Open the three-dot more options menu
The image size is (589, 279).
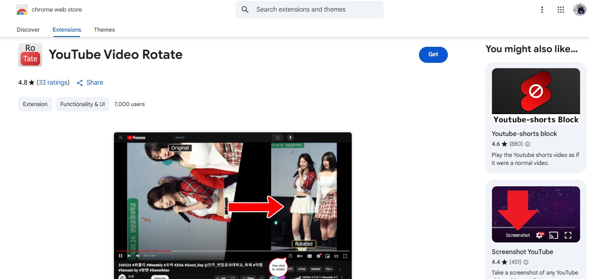[542, 10]
